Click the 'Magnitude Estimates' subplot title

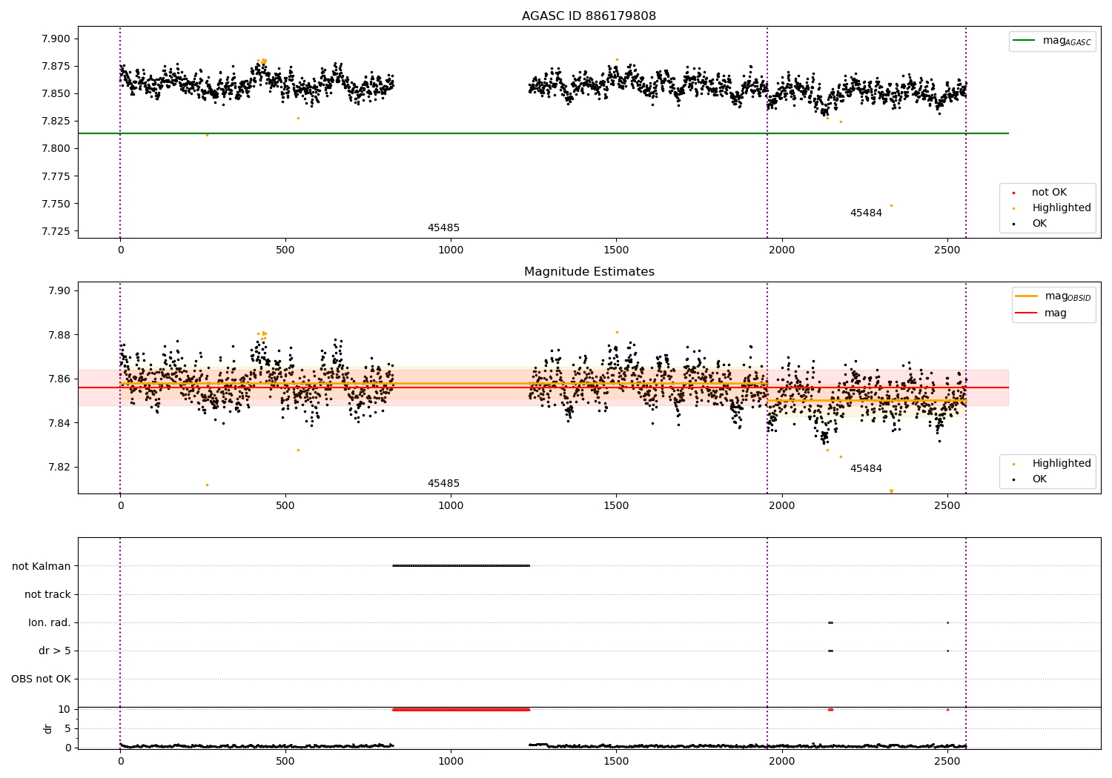(589, 272)
